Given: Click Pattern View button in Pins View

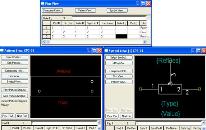Looking at the screenshot, I should (86, 10).
